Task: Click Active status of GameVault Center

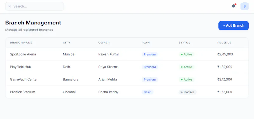Action: pos(186,80)
